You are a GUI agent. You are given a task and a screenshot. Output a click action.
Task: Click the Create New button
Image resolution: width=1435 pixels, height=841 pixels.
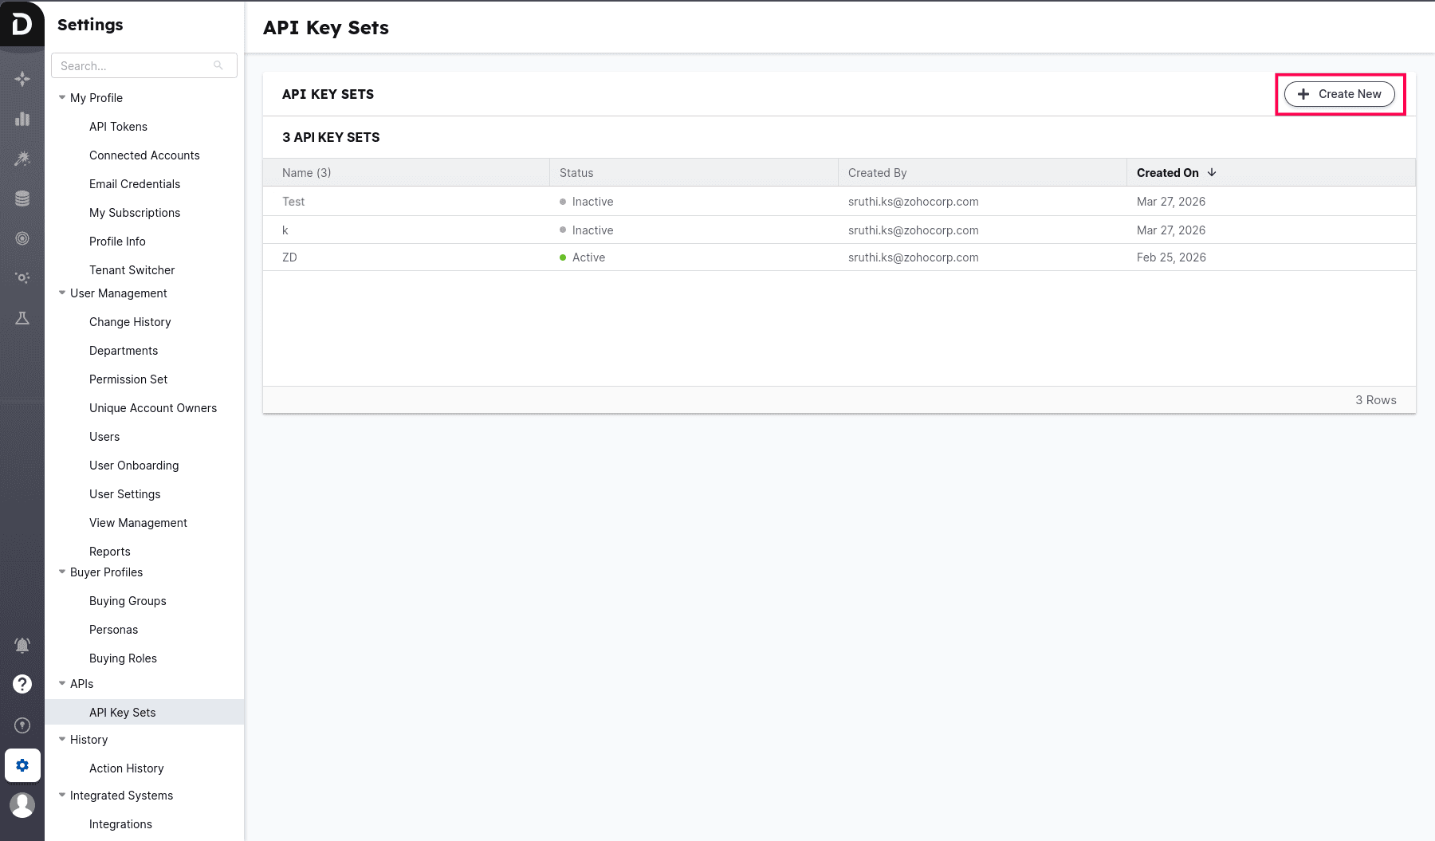(1339, 94)
